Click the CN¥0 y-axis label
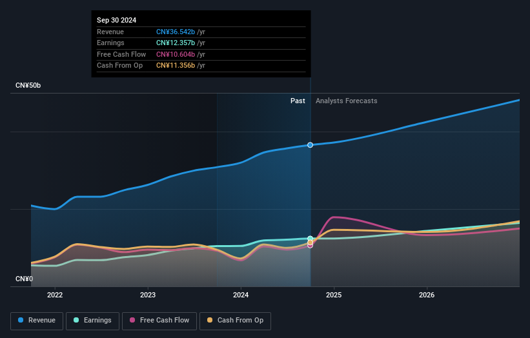 point(25,279)
